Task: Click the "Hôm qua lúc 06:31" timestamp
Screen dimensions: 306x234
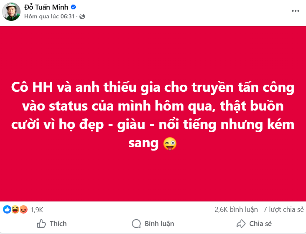Action: pyautogui.click(x=50, y=17)
